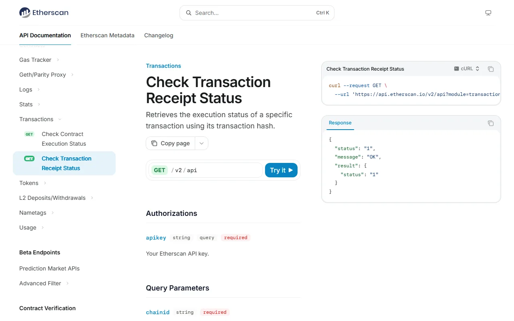This screenshot has height=321, width=514.
Task: Click the Beta Endpoints sidebar heading
Action: coord(40,252)
